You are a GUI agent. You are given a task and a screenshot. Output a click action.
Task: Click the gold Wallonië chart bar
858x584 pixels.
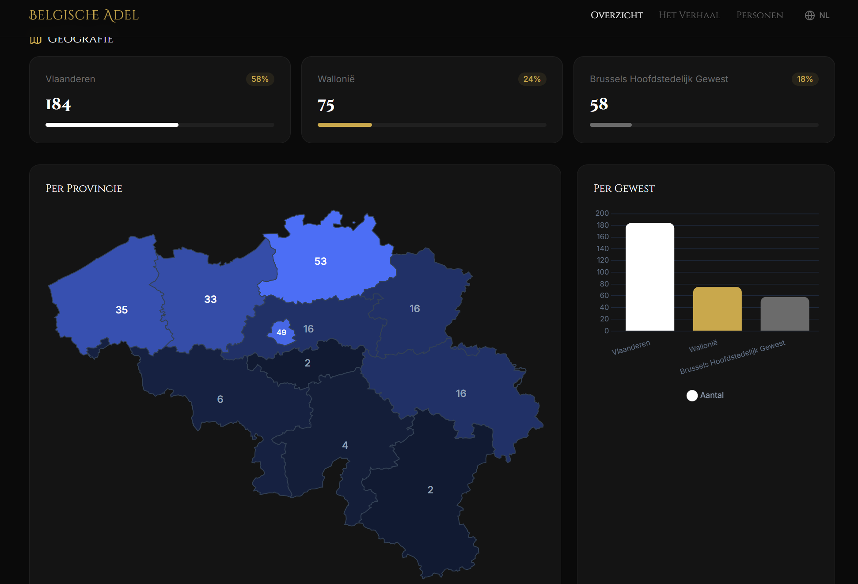click(x=717, y=309)
